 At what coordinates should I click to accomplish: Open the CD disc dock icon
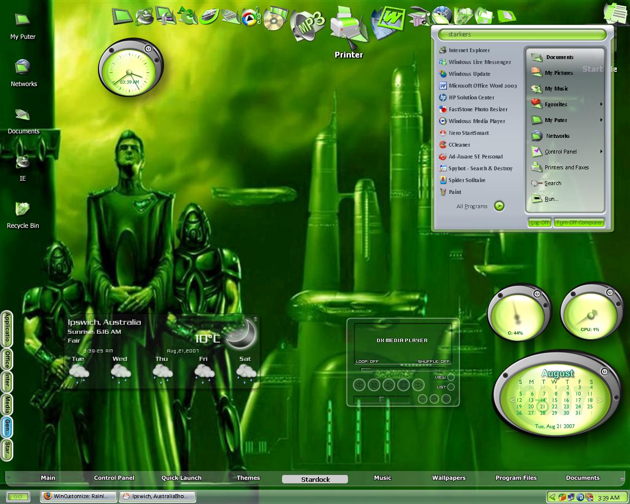pos(273,19)
